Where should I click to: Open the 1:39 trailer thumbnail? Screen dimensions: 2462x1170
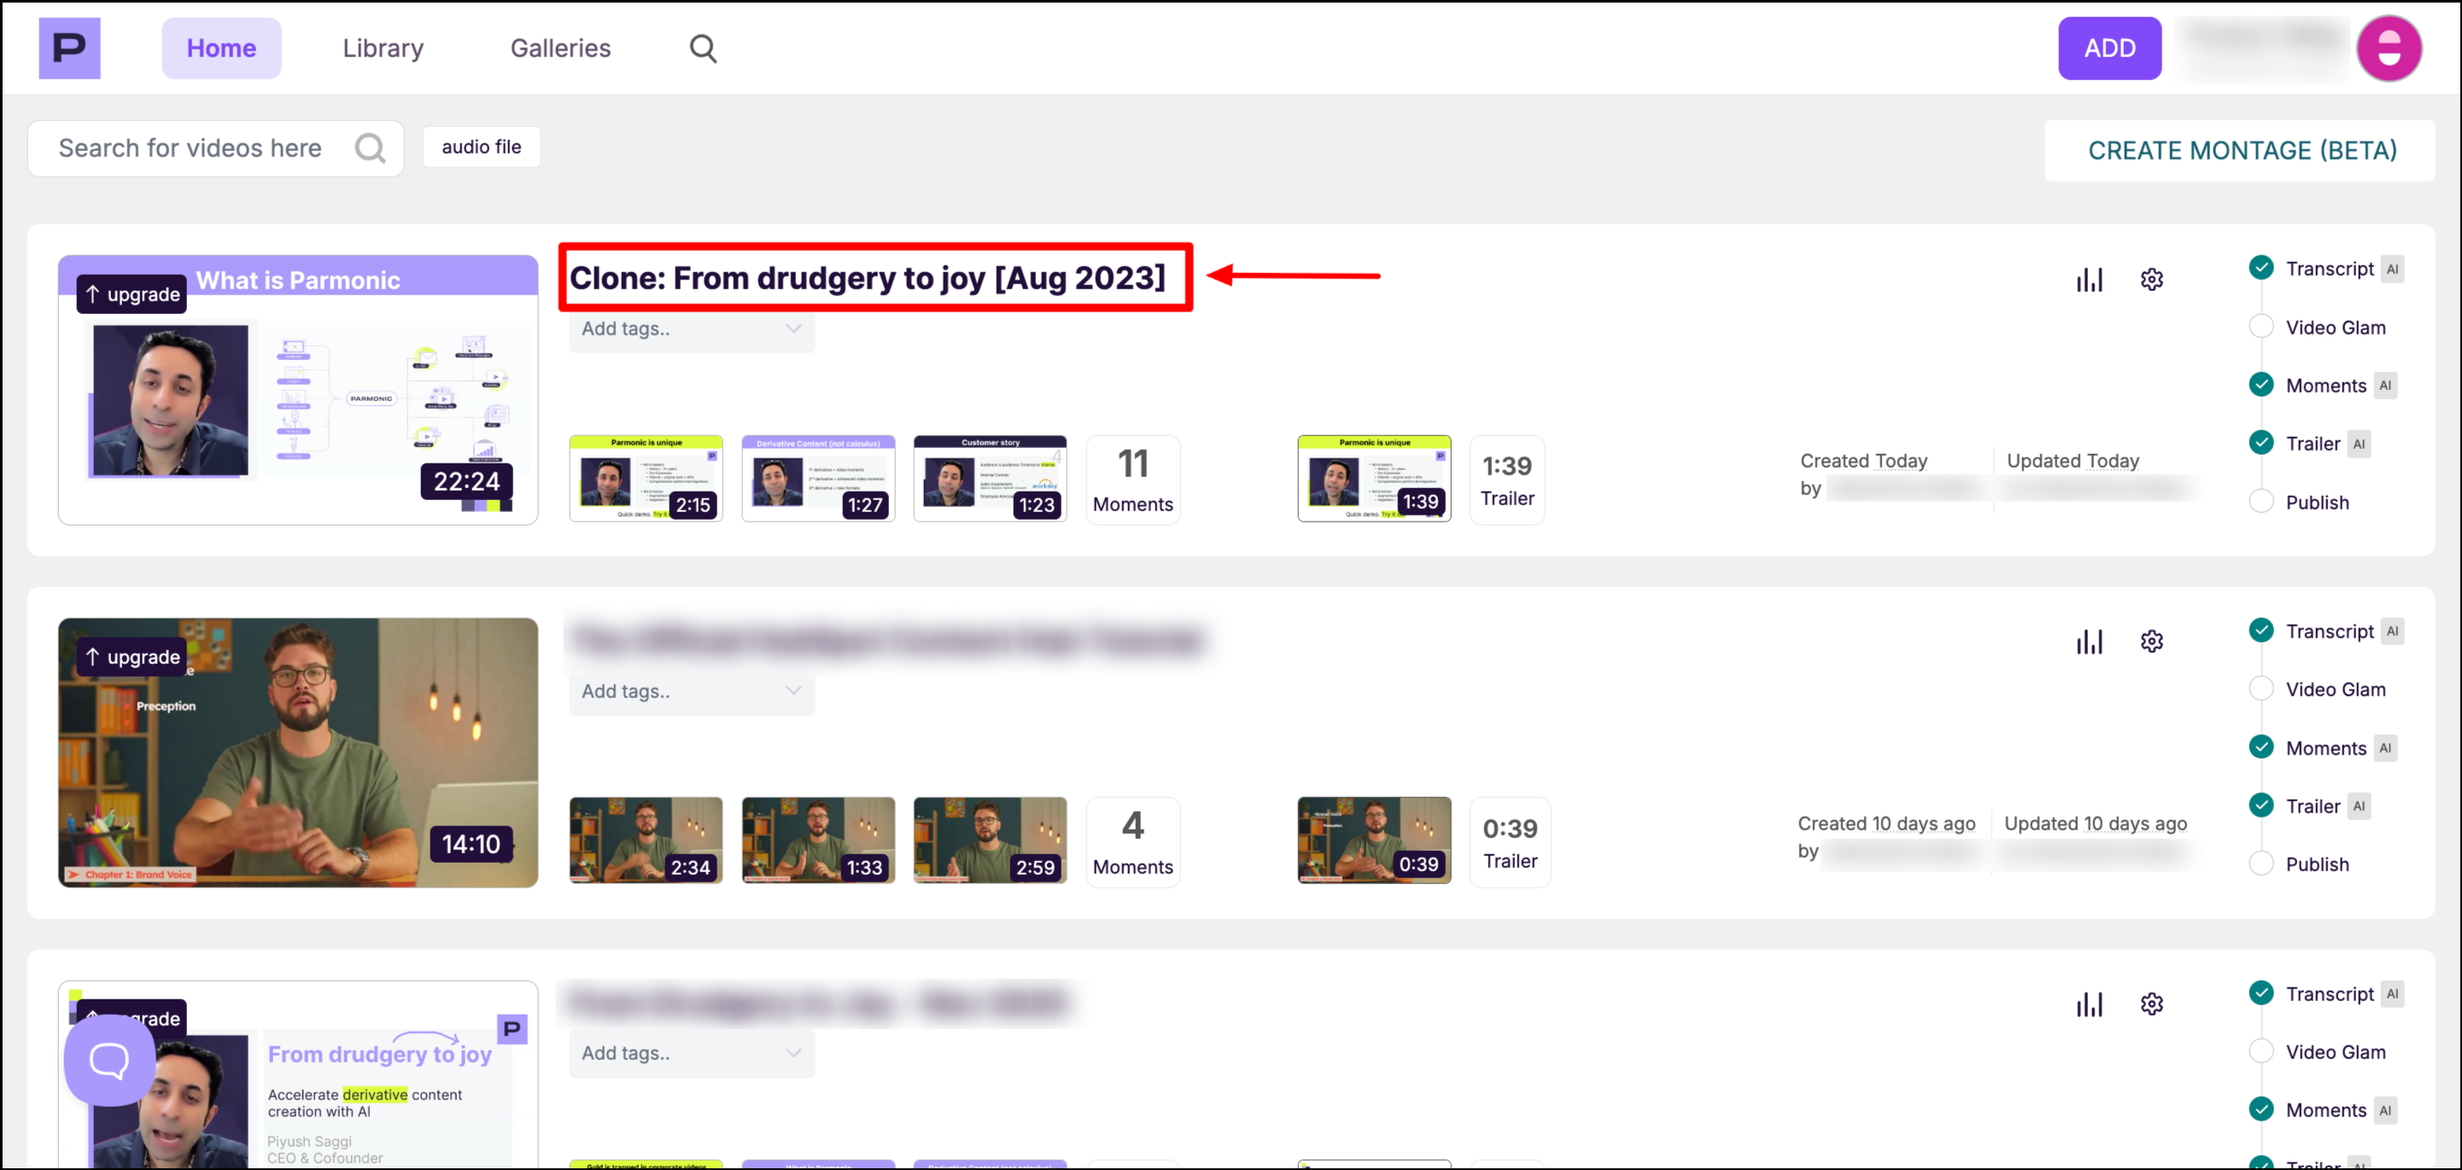pos(1373,479)
